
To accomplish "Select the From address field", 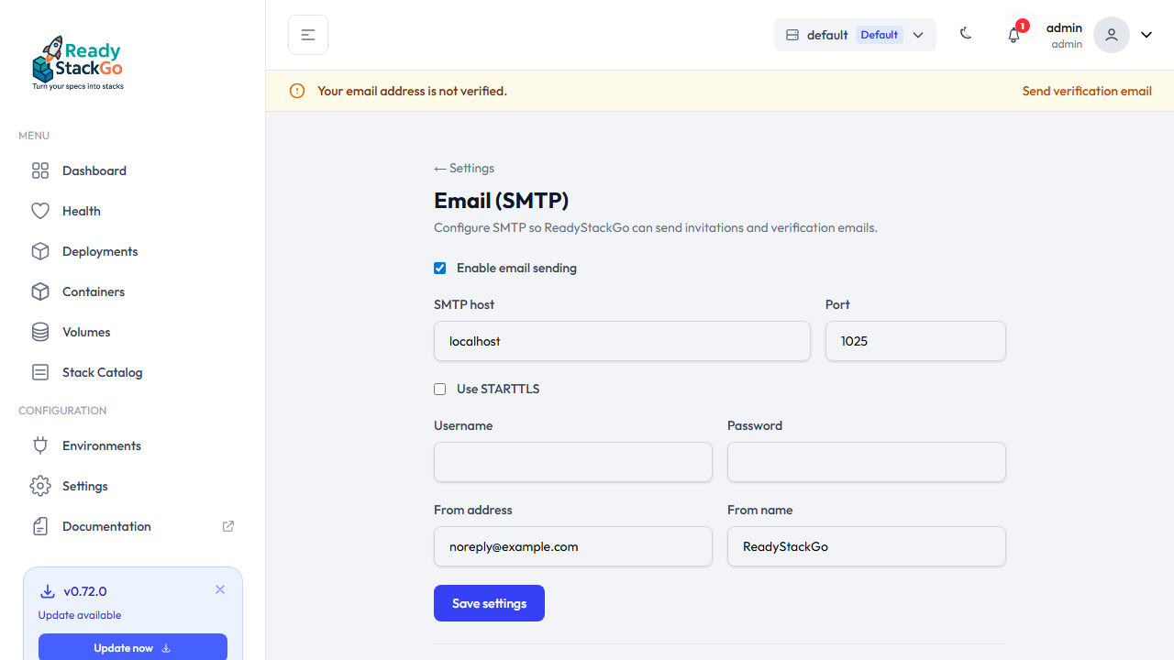I will point(573,546).
